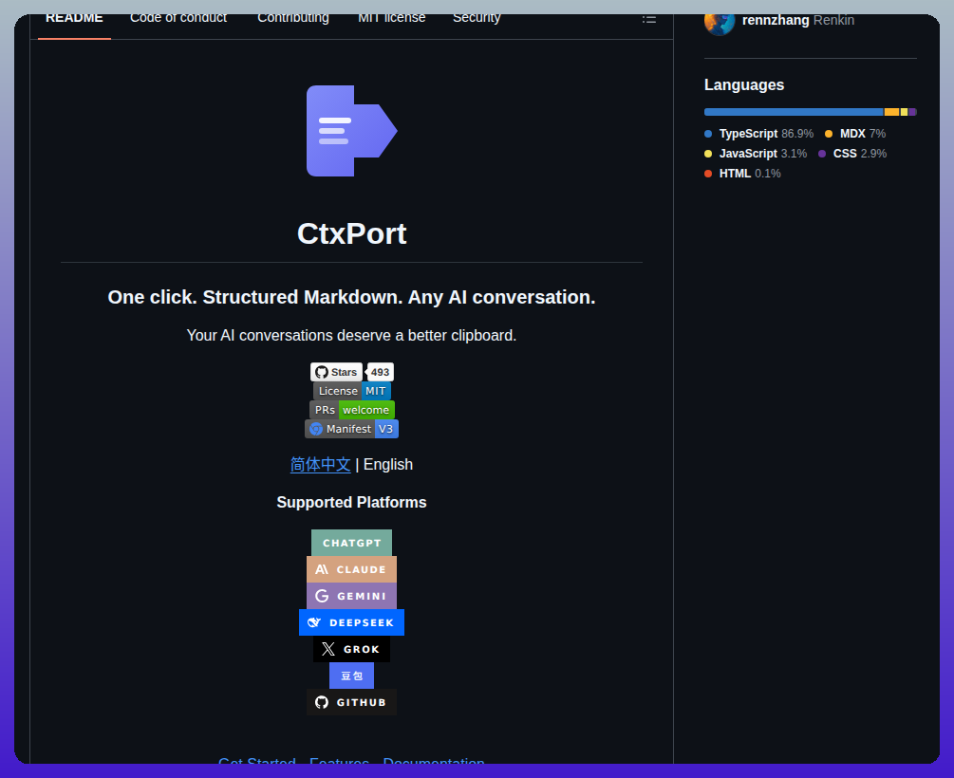The image size is (954, 778).
Task: Click the Manifest V3 badge
Action: 351,428
